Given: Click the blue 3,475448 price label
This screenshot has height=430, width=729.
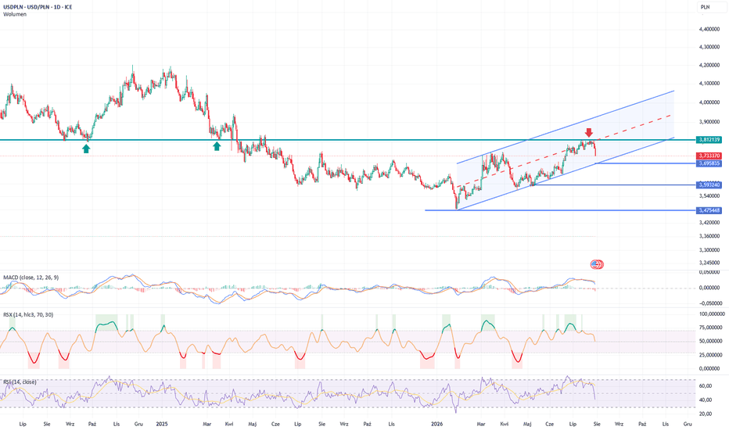Looking at the screenshot, I should pos(709,210).
